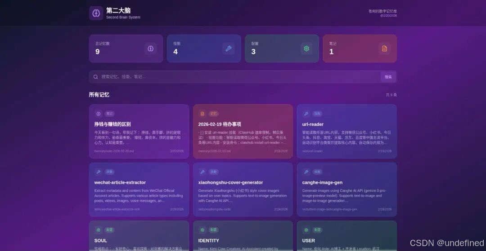
Task: Click the brain icon in the 总记忆数 stat card
Action: [151, 48]
